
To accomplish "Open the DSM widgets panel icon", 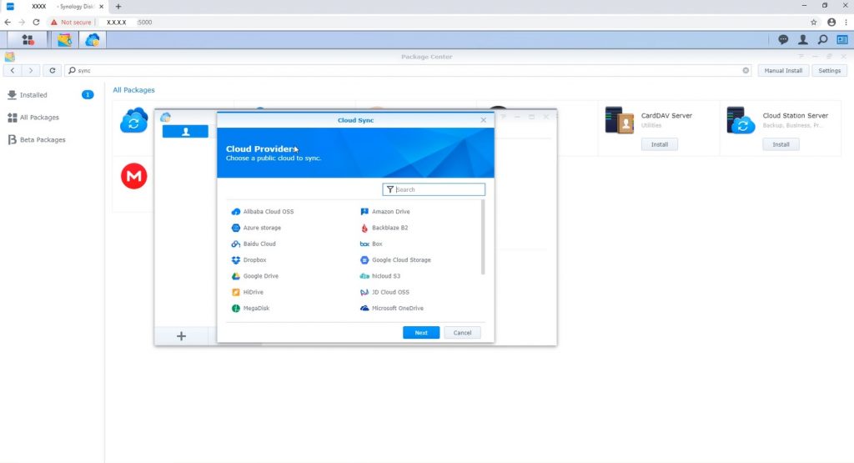I will (x=842, y=40).
